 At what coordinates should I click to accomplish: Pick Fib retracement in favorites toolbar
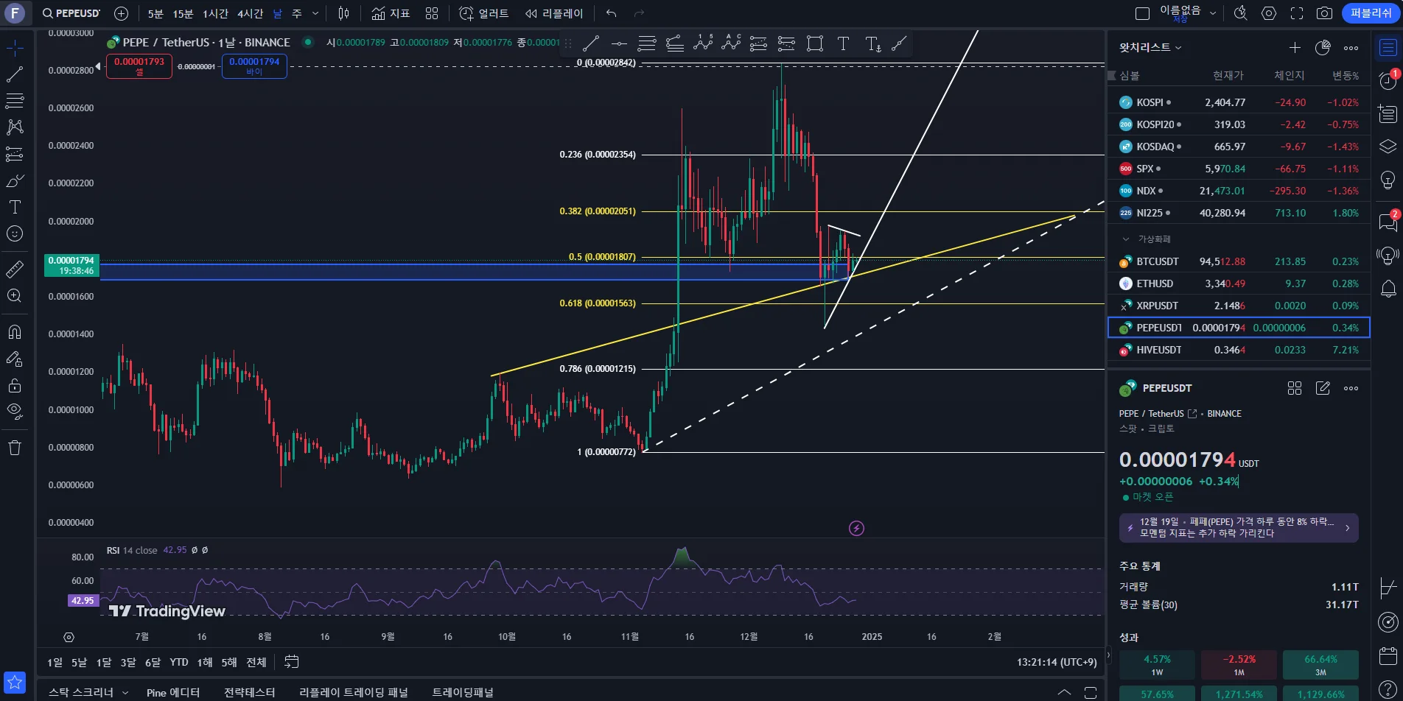click(647, 44)
